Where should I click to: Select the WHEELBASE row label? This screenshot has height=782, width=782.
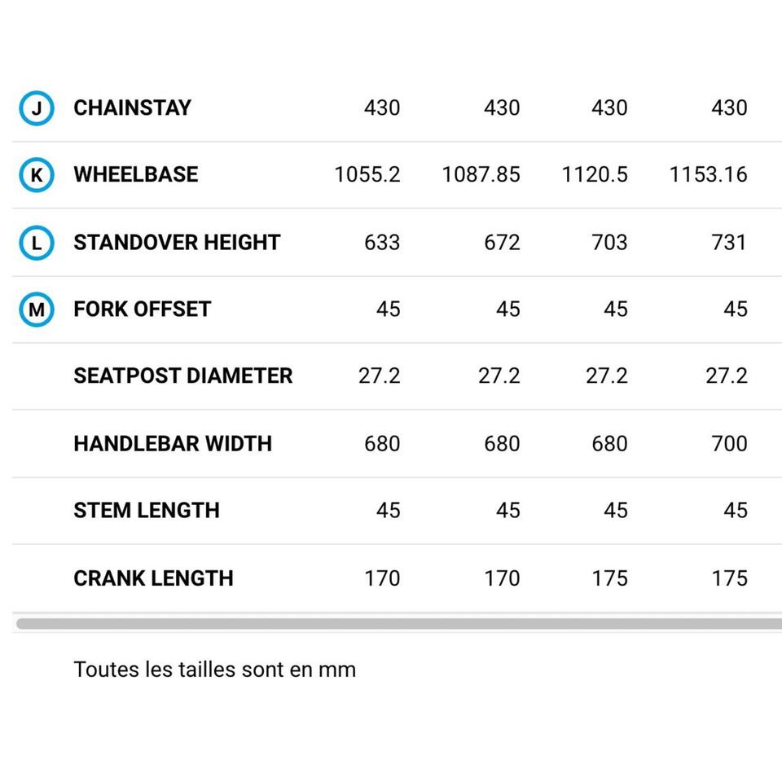tap(136, 175)
